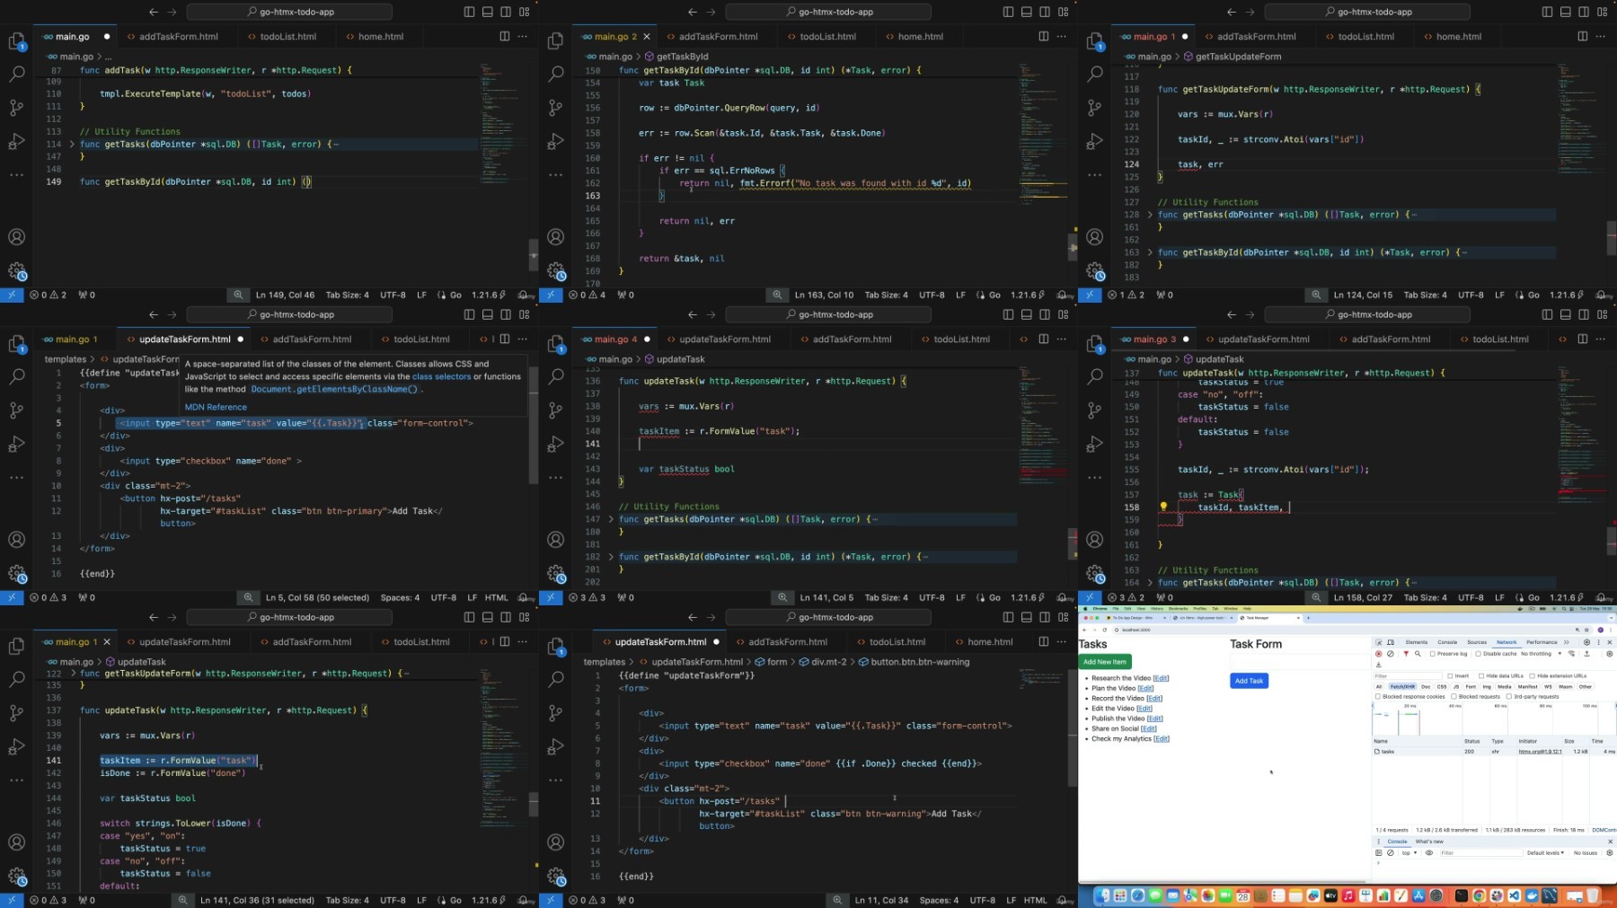This screenshot has height=908, width=1617.
Task: Check Hide extension URLs
Action: 1533,675
